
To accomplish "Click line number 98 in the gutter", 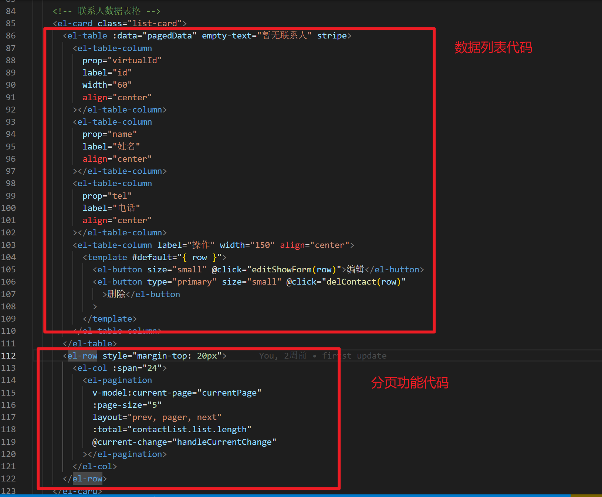I will click(11, 183).
